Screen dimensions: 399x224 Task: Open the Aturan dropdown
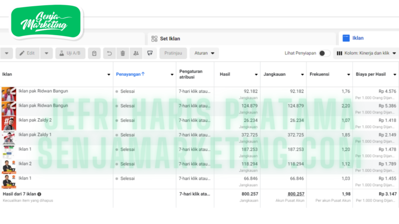click(204, 53)
